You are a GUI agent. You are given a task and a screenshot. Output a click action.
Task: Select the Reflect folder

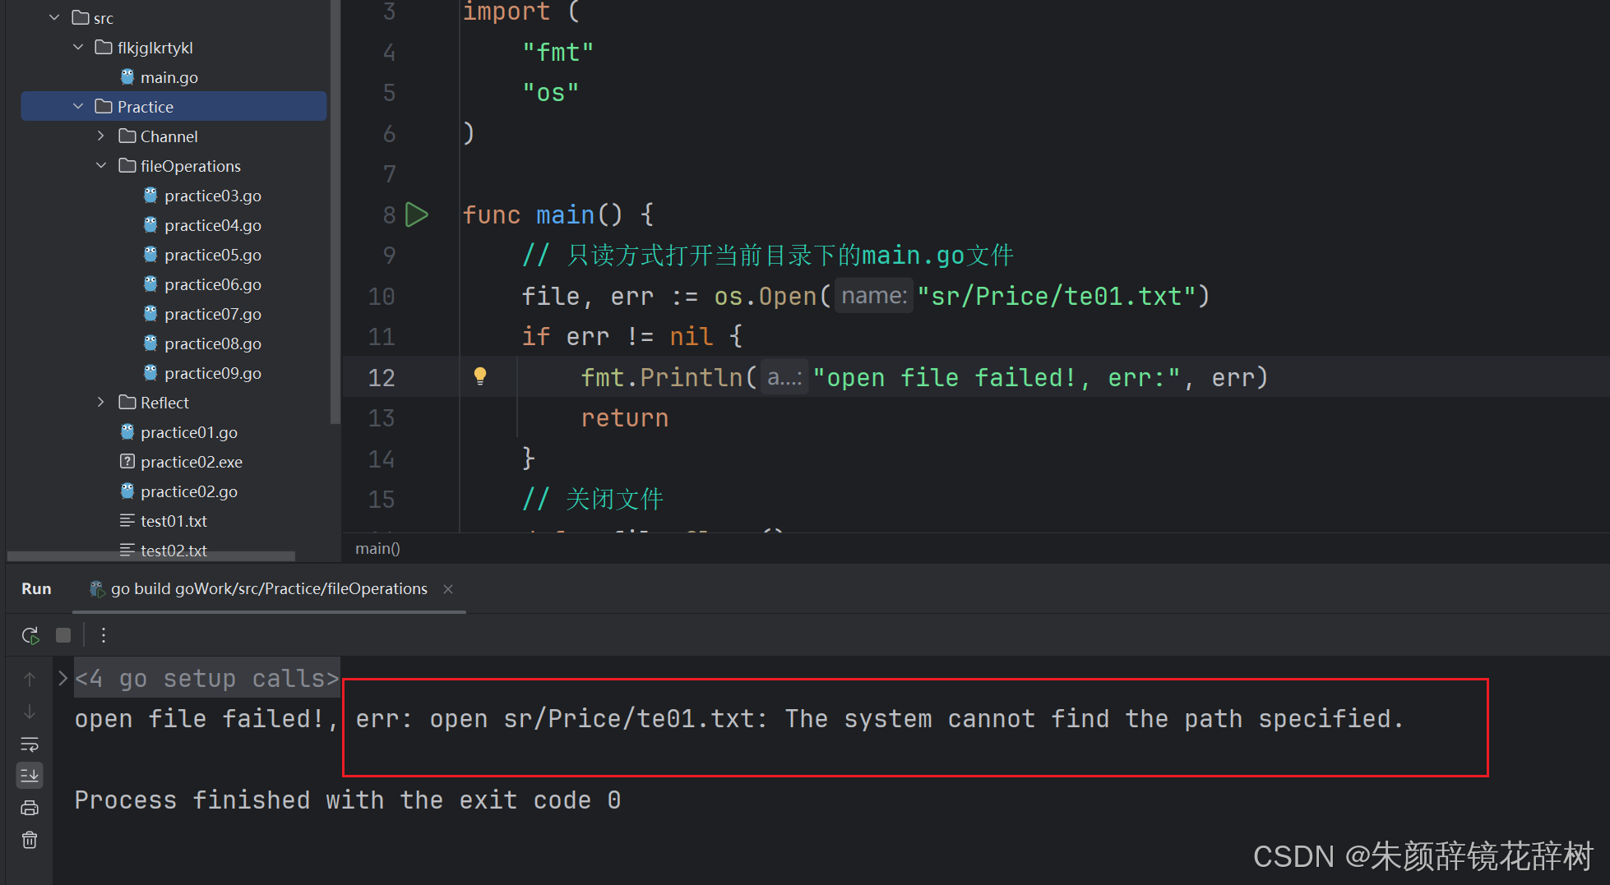coord(164,403)
